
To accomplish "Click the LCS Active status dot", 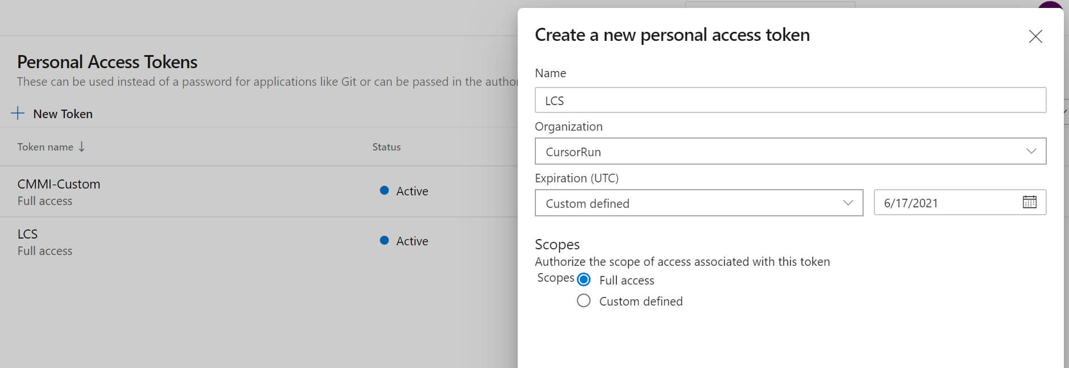I will (384, 240).
